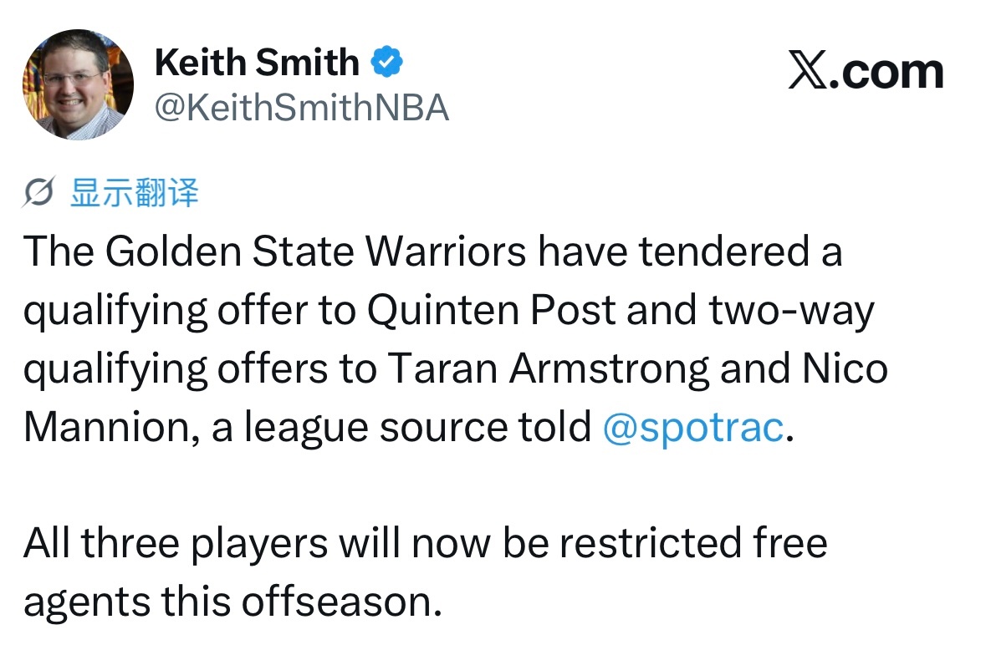Click the name "Quinten Post" in the tweet
Viewport: 986px width, 645px height.
(x=491, y=310)
